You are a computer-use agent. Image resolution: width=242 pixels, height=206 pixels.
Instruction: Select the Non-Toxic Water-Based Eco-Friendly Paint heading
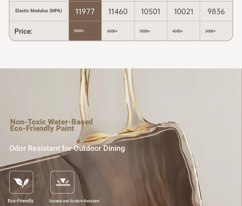(x=51, y=125)
